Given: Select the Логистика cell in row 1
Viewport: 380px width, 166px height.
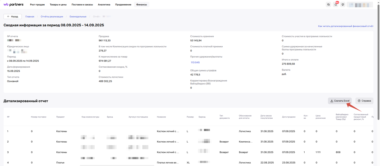Looking at the screenshot, I should click(x=245, y=131).
